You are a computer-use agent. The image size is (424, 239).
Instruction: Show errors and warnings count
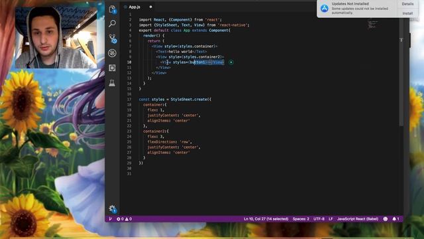click(124, 218)
